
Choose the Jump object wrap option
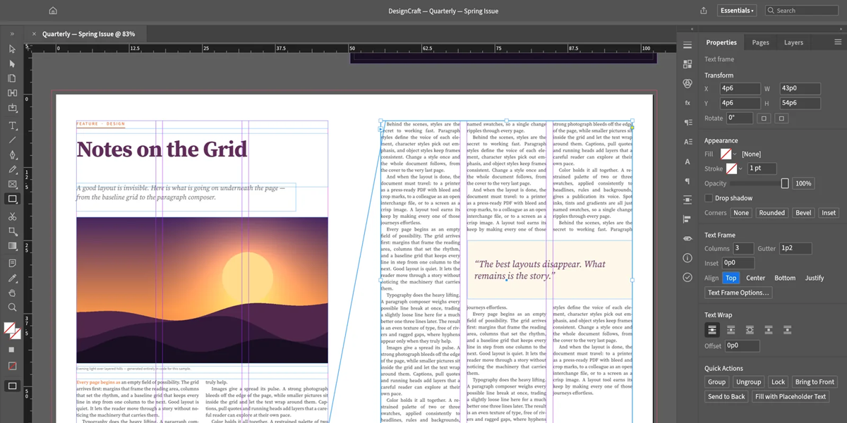pos(769,329)
